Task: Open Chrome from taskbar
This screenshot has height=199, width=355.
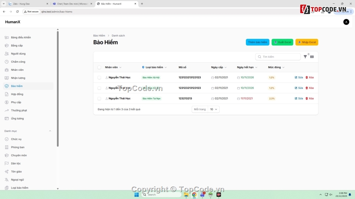Action: (x=194, y=195)
